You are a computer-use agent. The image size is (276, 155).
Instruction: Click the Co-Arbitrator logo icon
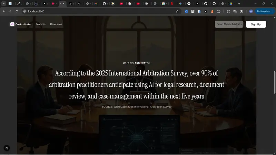pos(12,24)
